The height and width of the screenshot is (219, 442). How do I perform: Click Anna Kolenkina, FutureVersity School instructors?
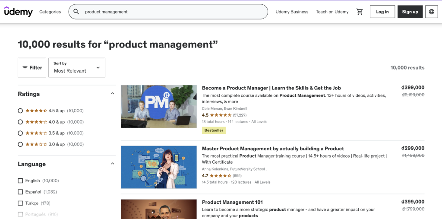pyautogui.click(x=234, y=169)
